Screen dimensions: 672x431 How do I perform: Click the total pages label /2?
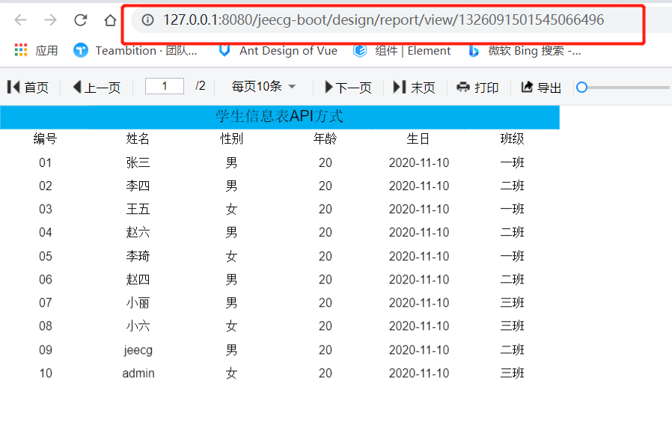(200, 86)
